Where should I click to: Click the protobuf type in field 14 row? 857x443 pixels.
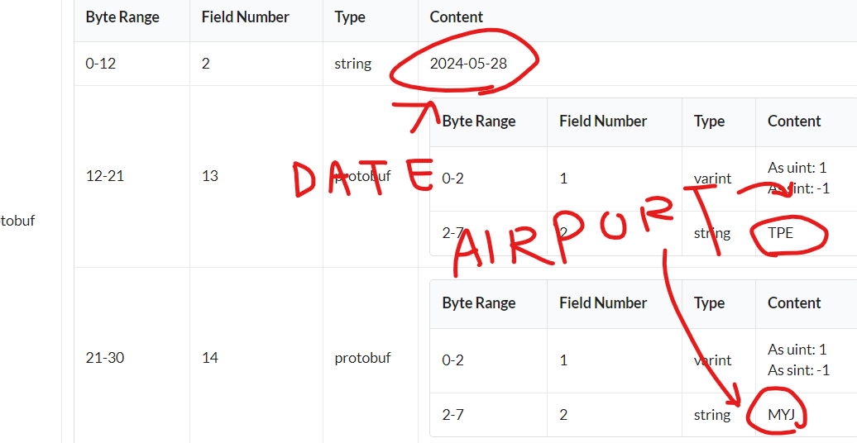tap(362, 358)
